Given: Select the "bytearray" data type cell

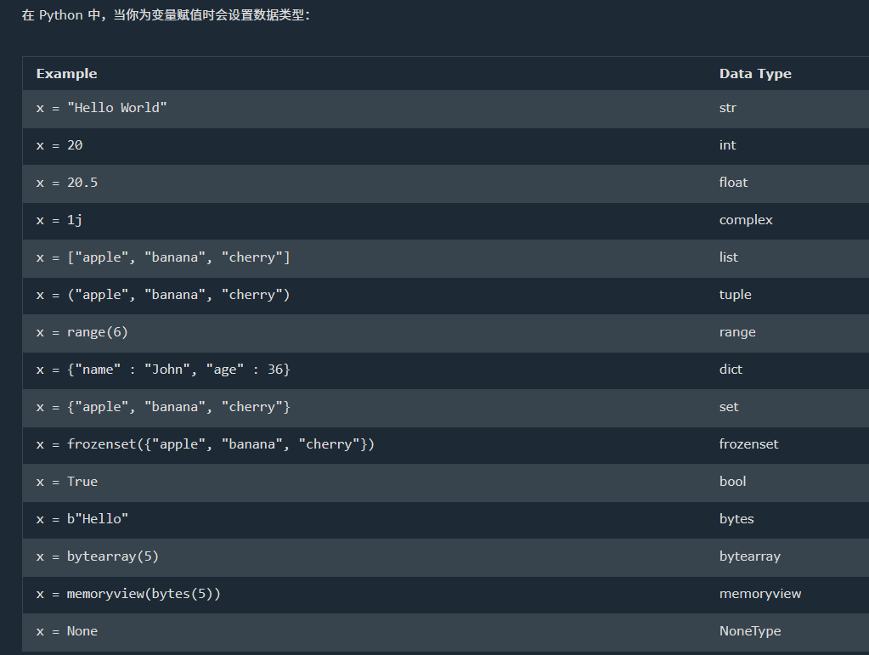Looking at the screenshot, I should [749, 556].
